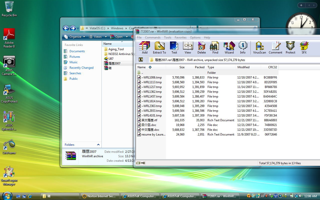
Task: Collapse the Folders pane chevron
Action: click(x=98, y=144)
